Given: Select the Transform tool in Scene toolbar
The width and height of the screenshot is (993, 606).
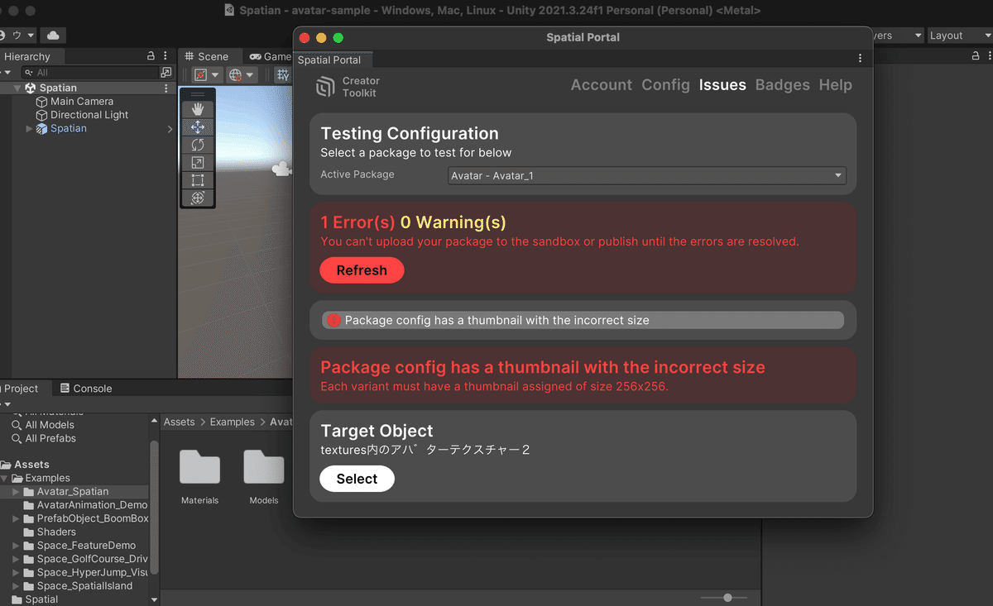Looking at the screenshot, I should coord(198,198).
